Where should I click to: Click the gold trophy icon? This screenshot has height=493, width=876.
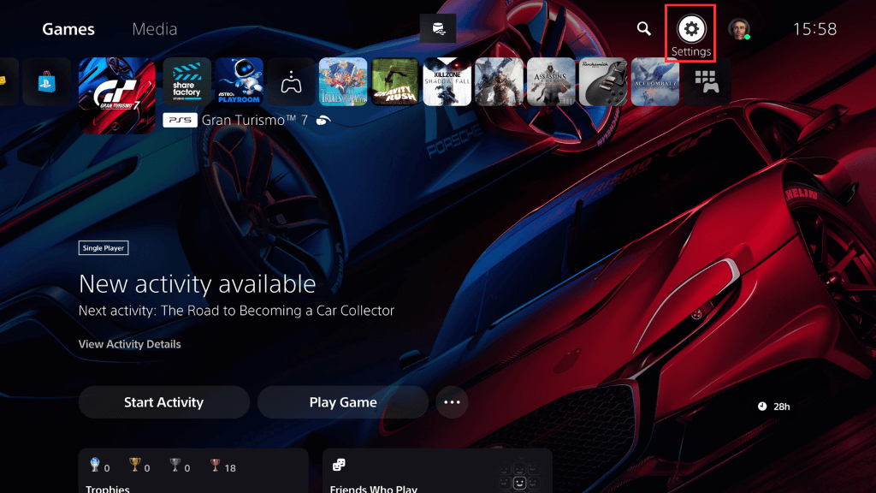[x=134, y=465]
